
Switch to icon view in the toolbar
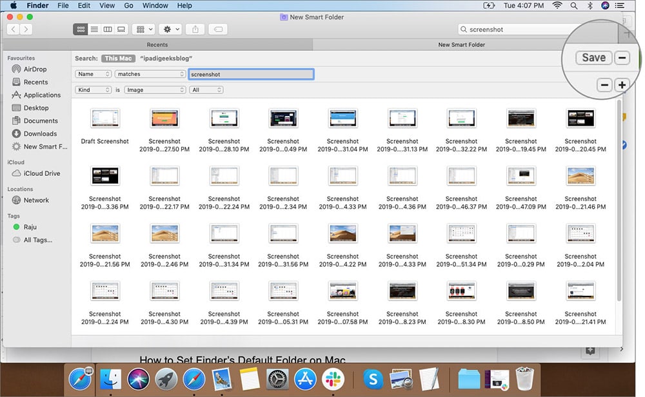tap(80, 28)
